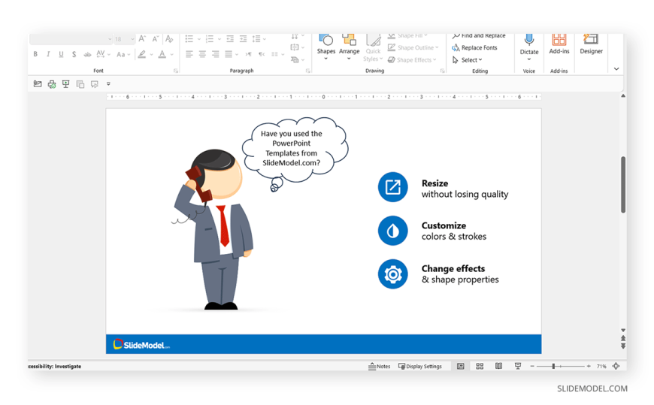
Task: Open Font dialog launcher
Action: click(x=176, y=71)
